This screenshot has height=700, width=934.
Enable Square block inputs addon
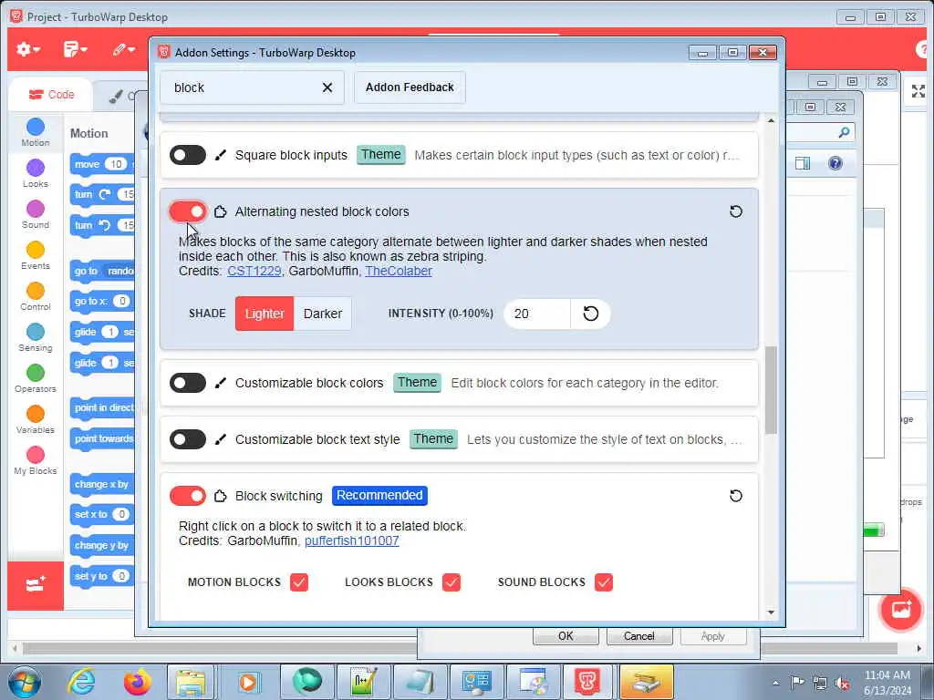coord(188,155)
